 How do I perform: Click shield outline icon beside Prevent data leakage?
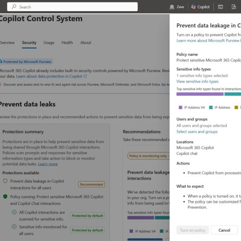(x=5, y=181)
